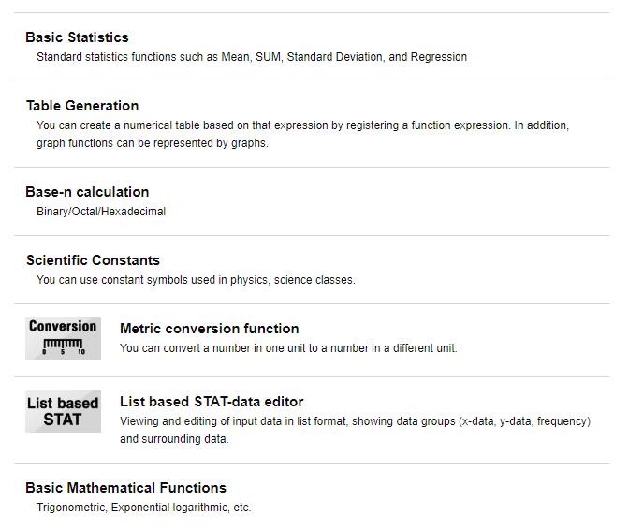643x530 pixels.
Task: Click the numerical table description text
Action: (x=302, y=134)
